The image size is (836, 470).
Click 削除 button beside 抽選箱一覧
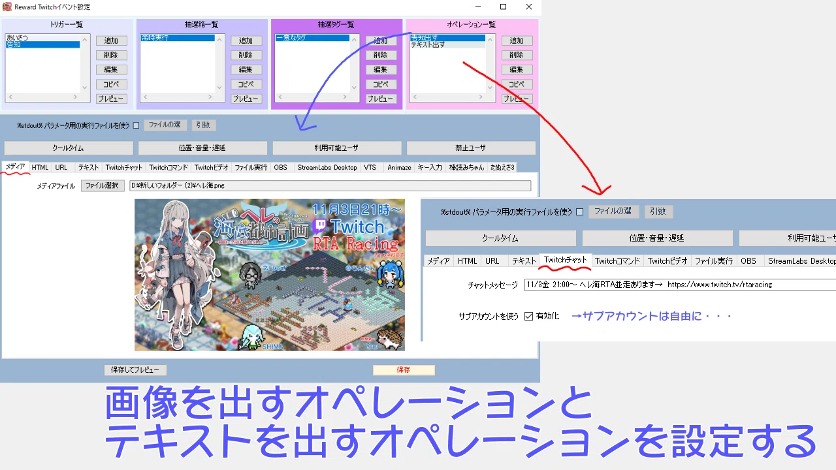tap(246, 55)
